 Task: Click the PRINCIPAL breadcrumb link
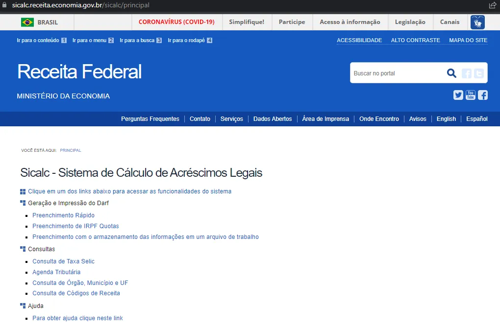click(71, 150)
